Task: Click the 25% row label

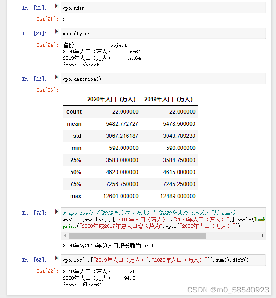Action: pos(76,160)
